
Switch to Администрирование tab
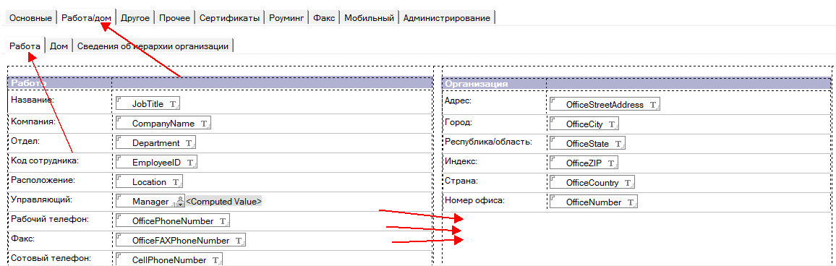(447, 17)
